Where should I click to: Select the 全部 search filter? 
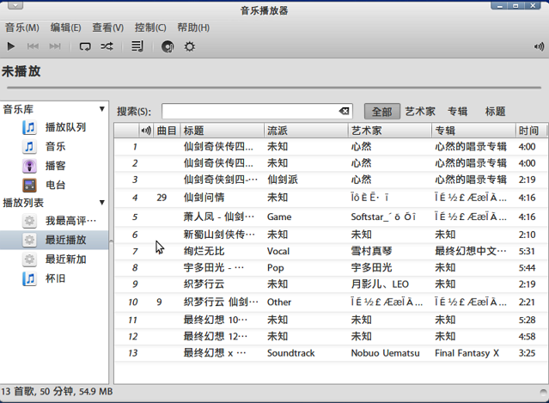tap(382, 112)
